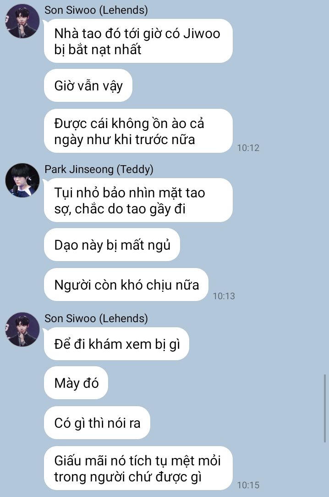Tap the message 'Nhà tao đó tới giờ có Jiwoo'

click(138, 41)
